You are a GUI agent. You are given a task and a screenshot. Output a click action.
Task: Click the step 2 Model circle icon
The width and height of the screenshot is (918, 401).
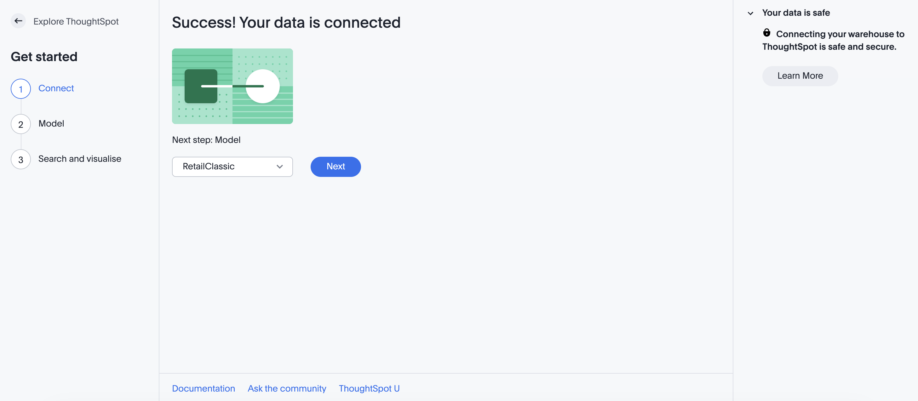tap(20, 124)
